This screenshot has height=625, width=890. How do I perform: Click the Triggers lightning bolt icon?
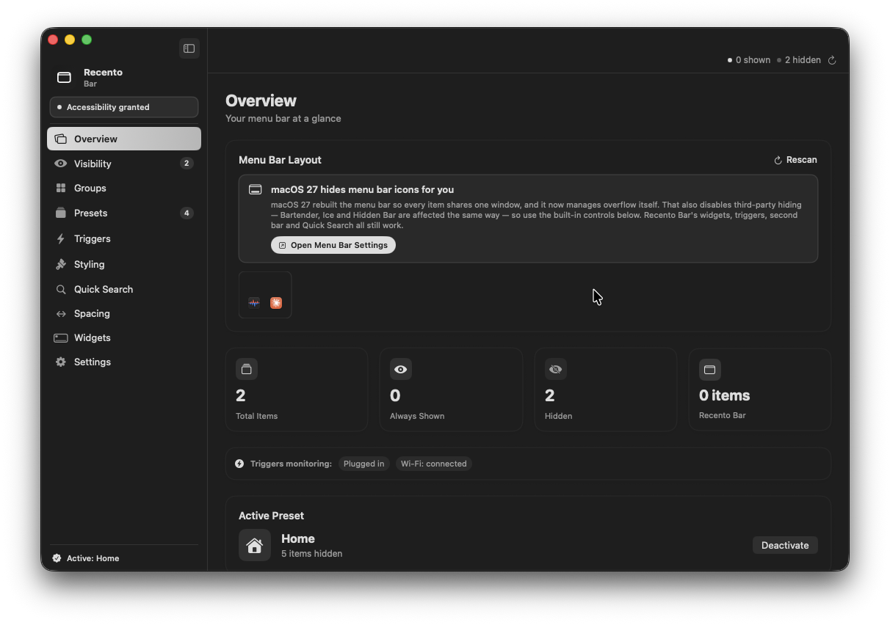(61, 238)
